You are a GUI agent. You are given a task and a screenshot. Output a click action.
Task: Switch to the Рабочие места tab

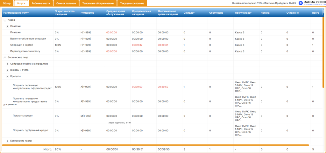click(x=41, y=3)
